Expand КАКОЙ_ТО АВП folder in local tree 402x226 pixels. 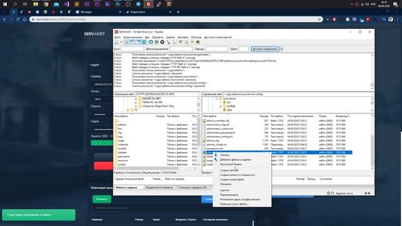click(x=136, y=99)
